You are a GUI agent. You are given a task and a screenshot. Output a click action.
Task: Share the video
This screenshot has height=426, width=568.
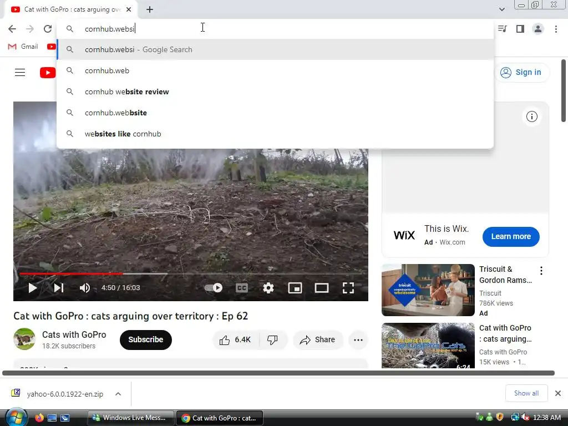(318, 340)
